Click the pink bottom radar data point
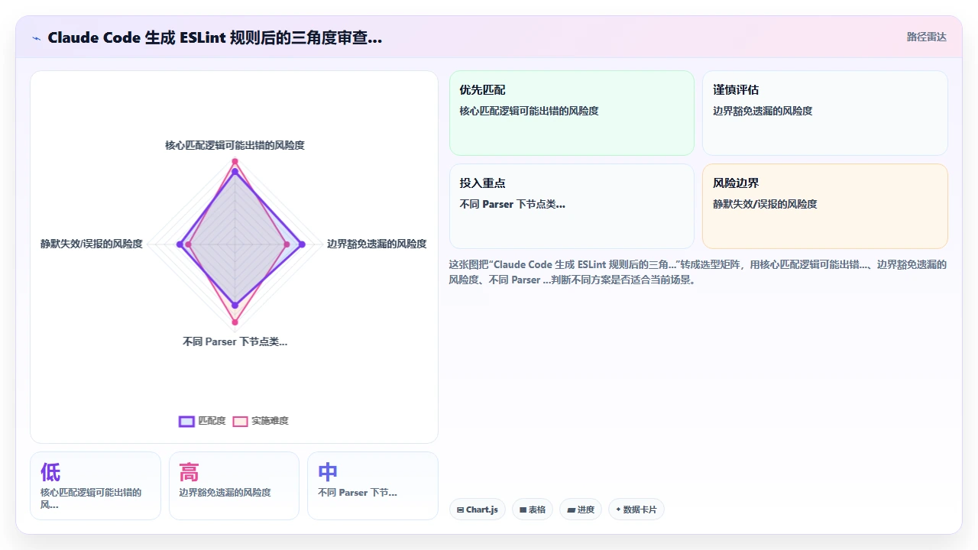The height and width of the screenshot is (550, 978). click(x=235, y=322)
